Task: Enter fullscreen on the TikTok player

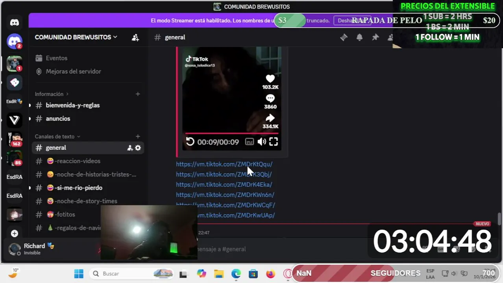Action: pos(274,142)
